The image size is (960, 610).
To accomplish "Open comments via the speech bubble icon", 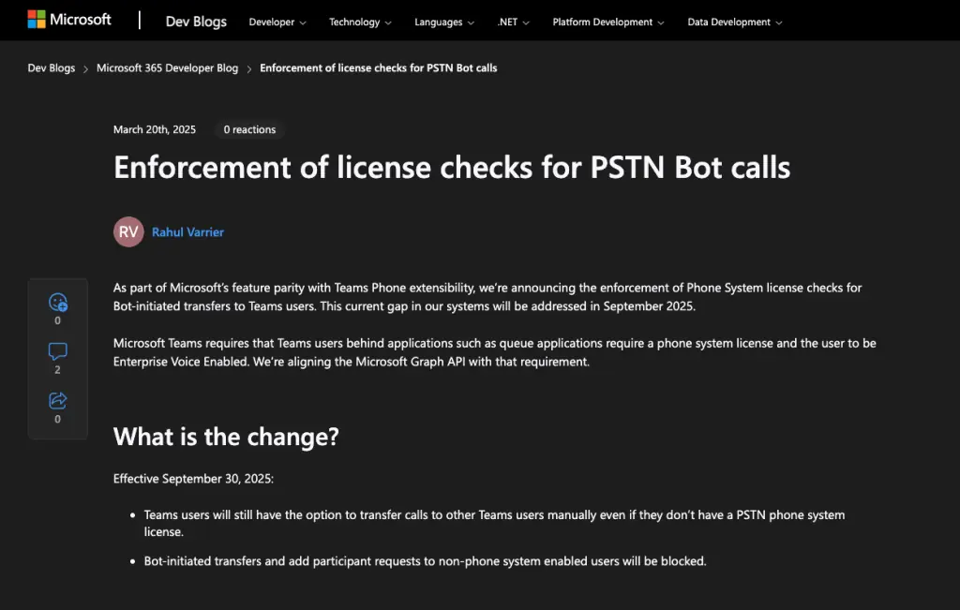I will coord(57,351).
